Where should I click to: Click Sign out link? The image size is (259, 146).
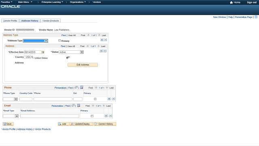point(252,2)
